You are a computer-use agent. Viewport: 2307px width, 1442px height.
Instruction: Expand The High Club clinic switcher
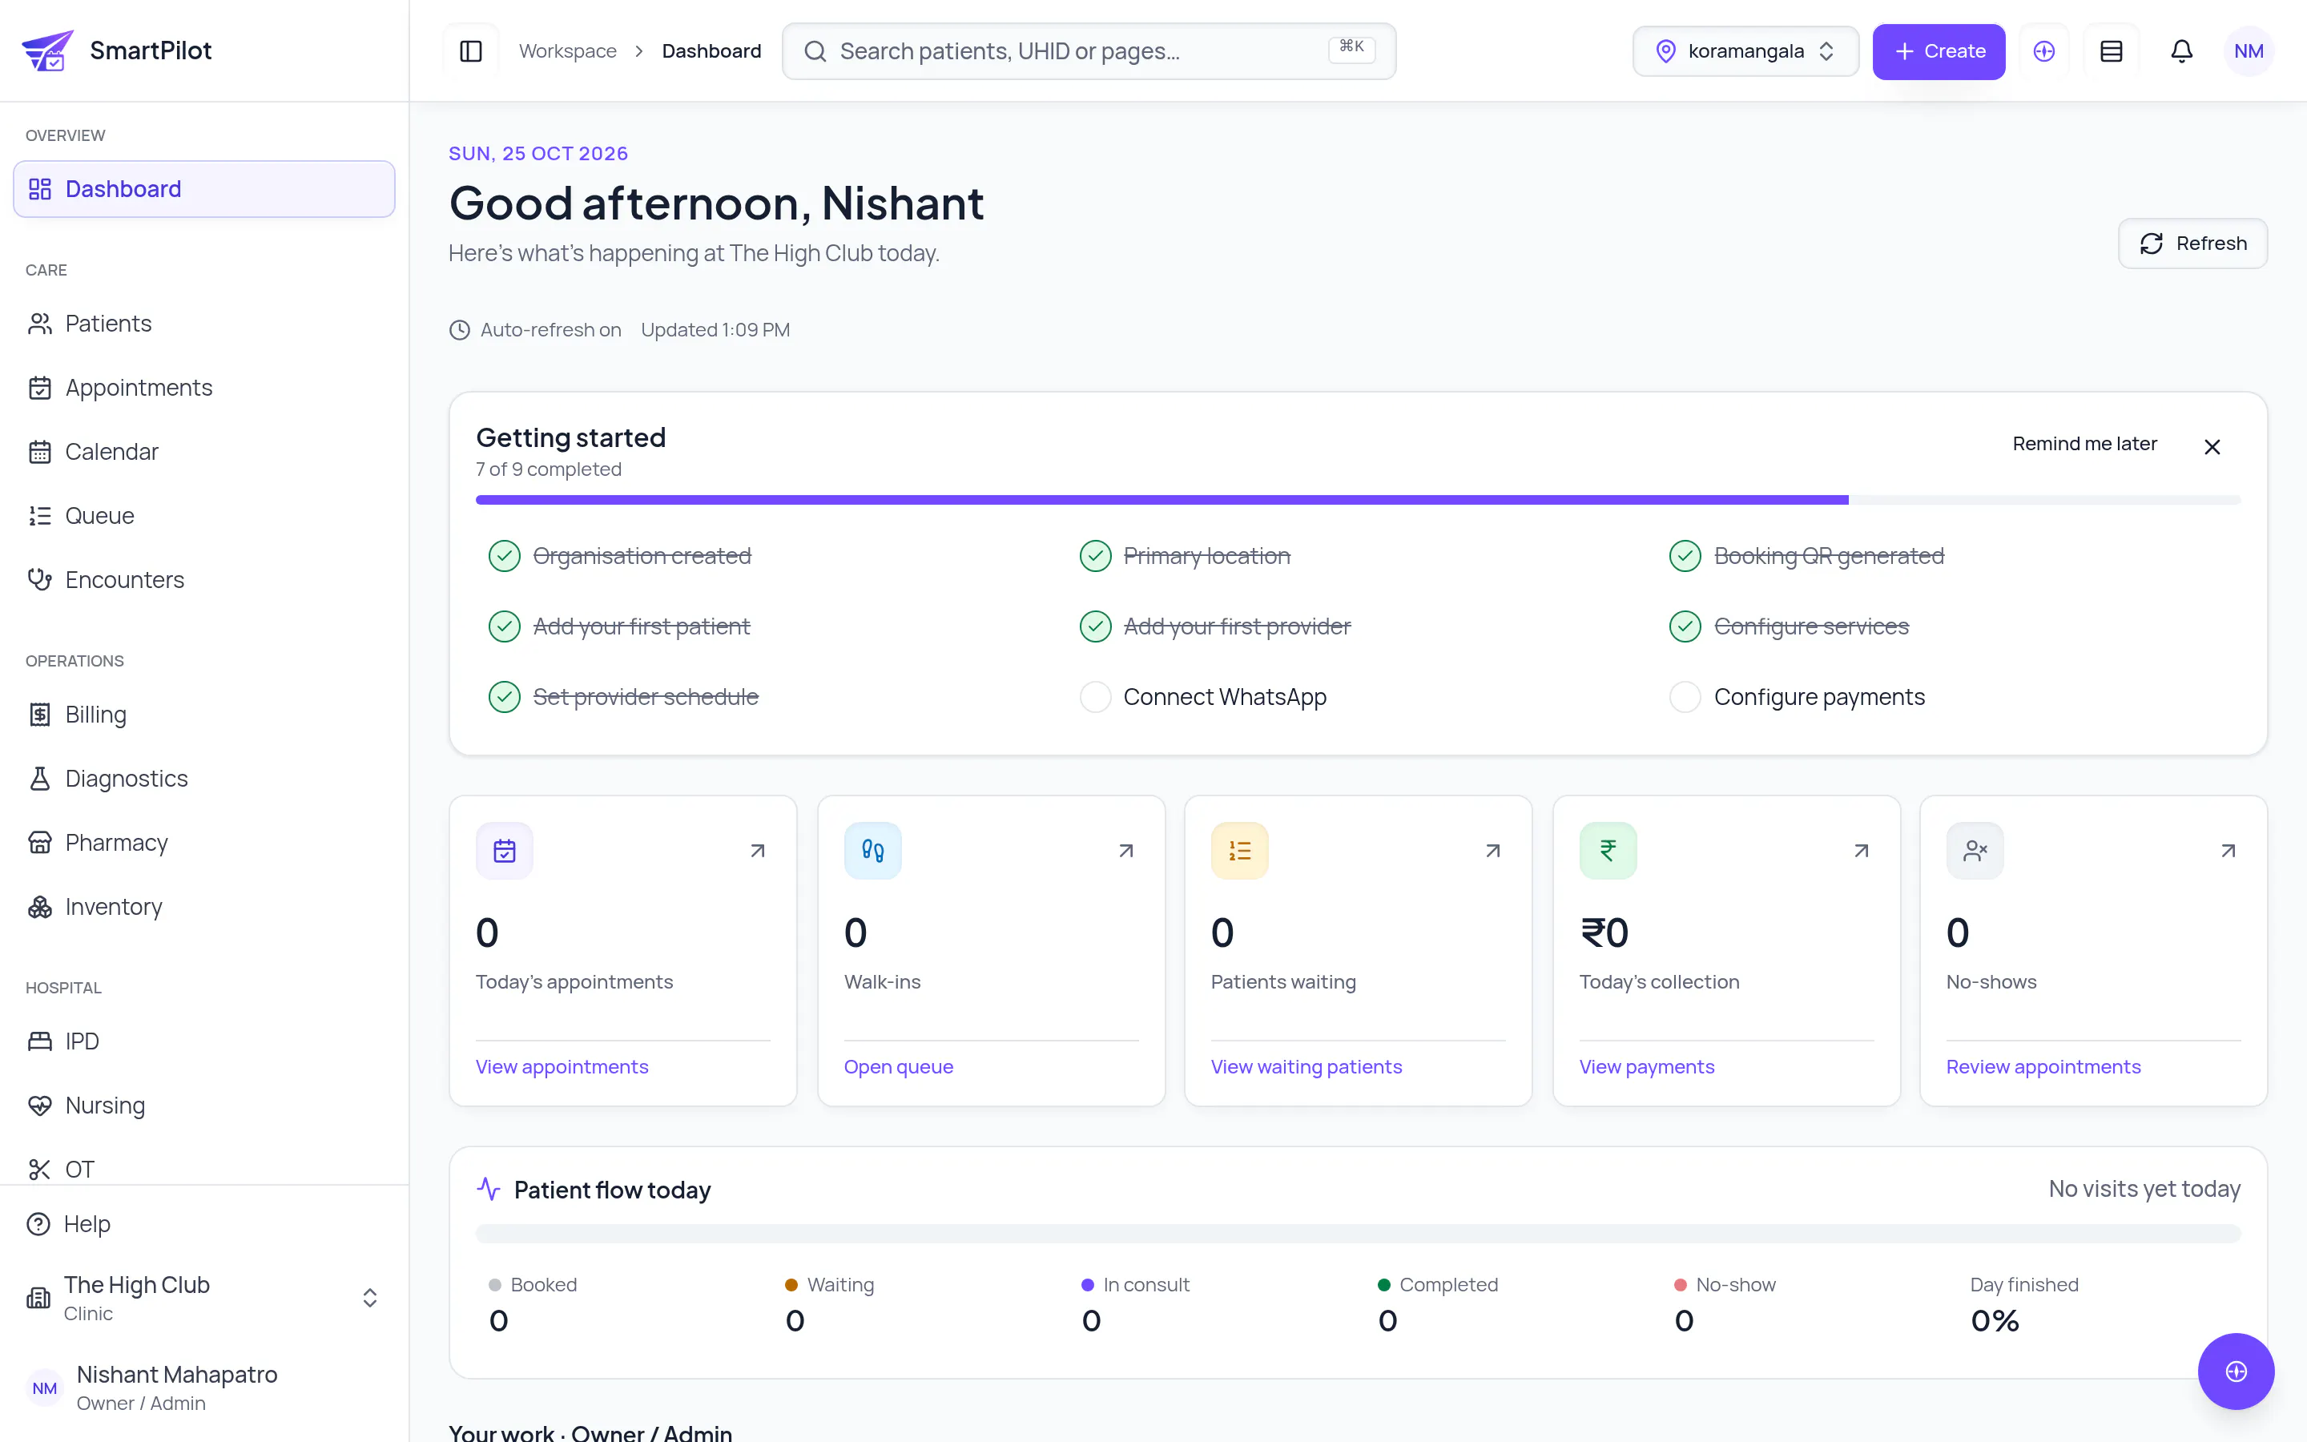tap(204, 1298)
